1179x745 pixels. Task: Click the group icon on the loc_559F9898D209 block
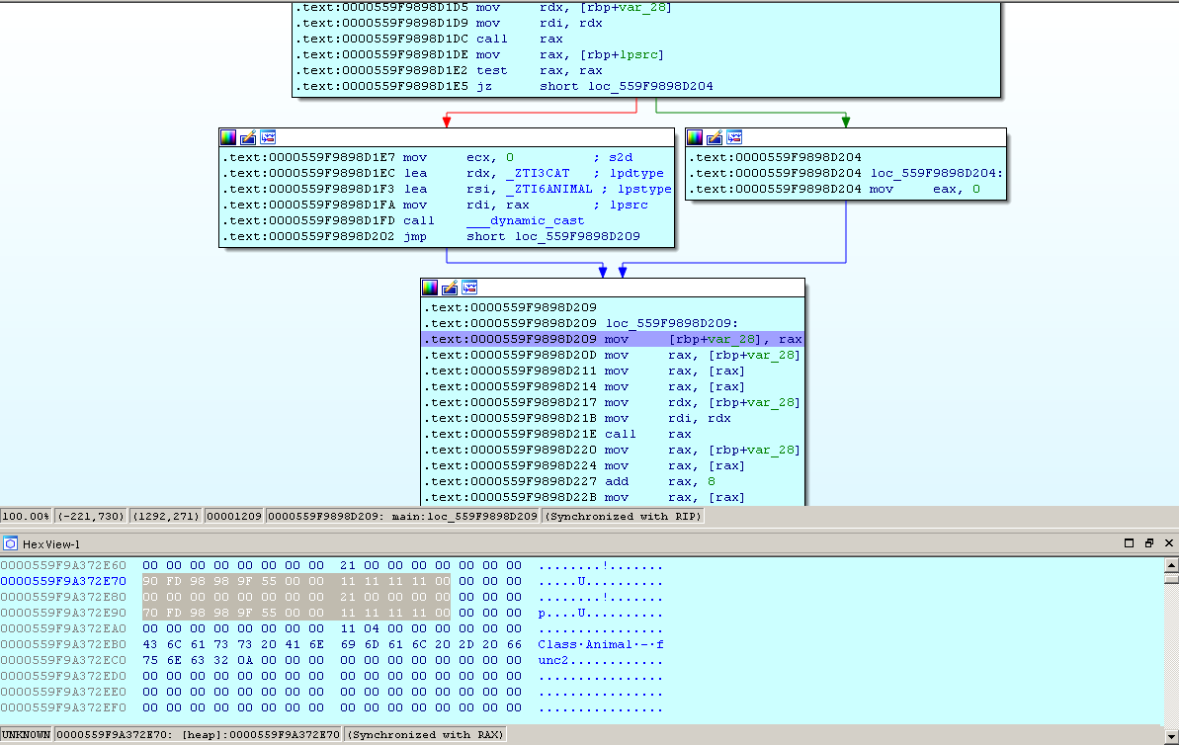(x=470, y=288)
